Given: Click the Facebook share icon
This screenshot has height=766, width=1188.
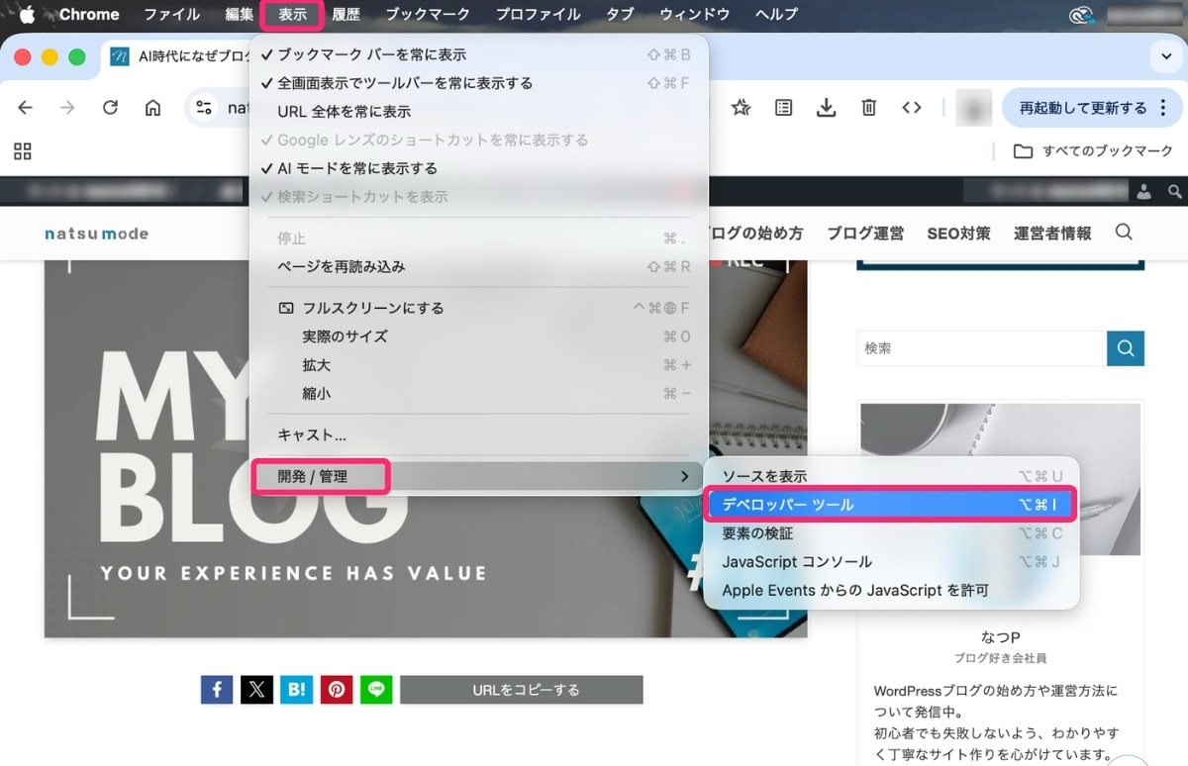Looking at the screenshot, I should [217, 690].
